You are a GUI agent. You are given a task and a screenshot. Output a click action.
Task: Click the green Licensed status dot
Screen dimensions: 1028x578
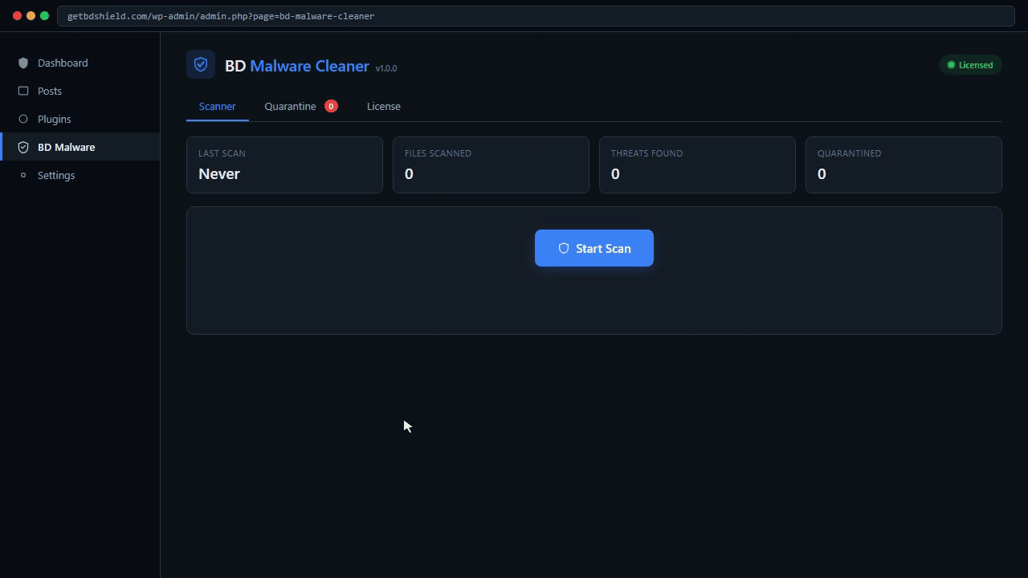coord(951,65)
